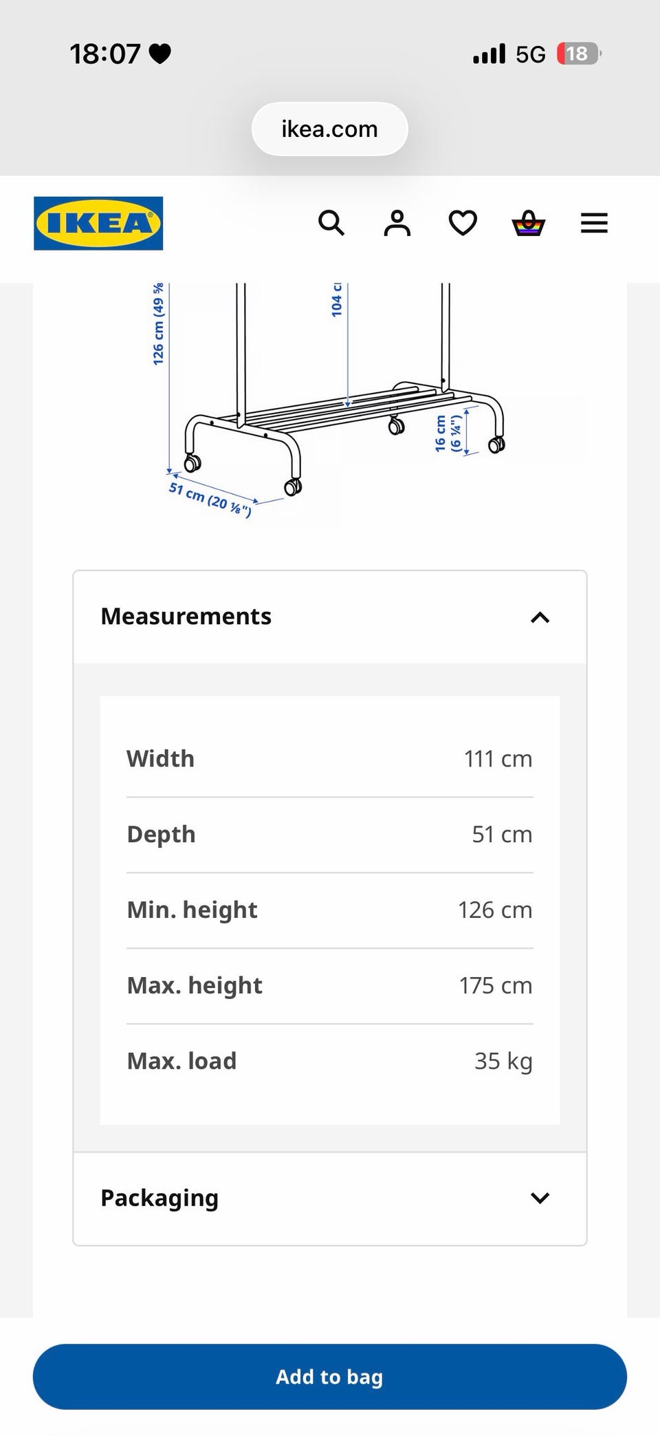
Task: Tap the Measurements header label
Action: point(186,617)
